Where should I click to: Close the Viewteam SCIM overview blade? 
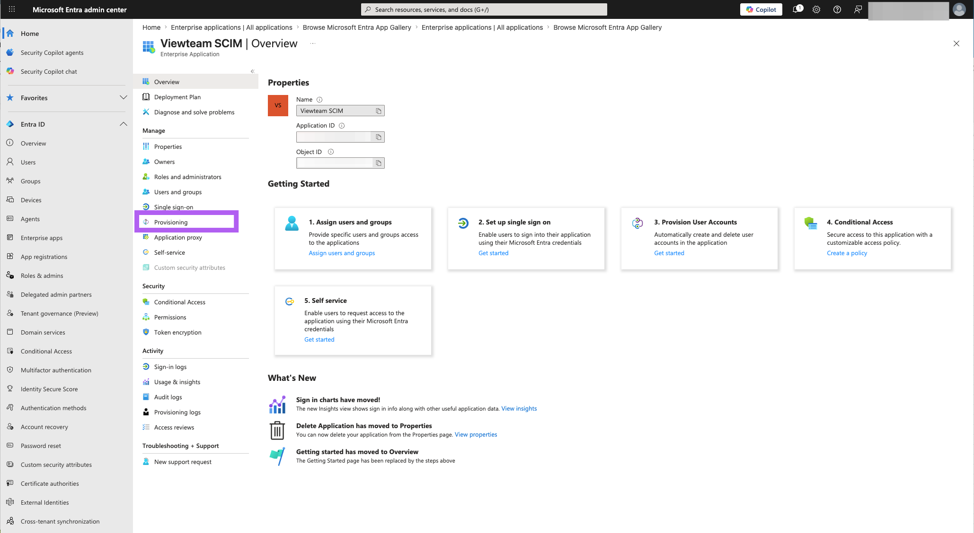pyautogui.click(x=956, y=43)
